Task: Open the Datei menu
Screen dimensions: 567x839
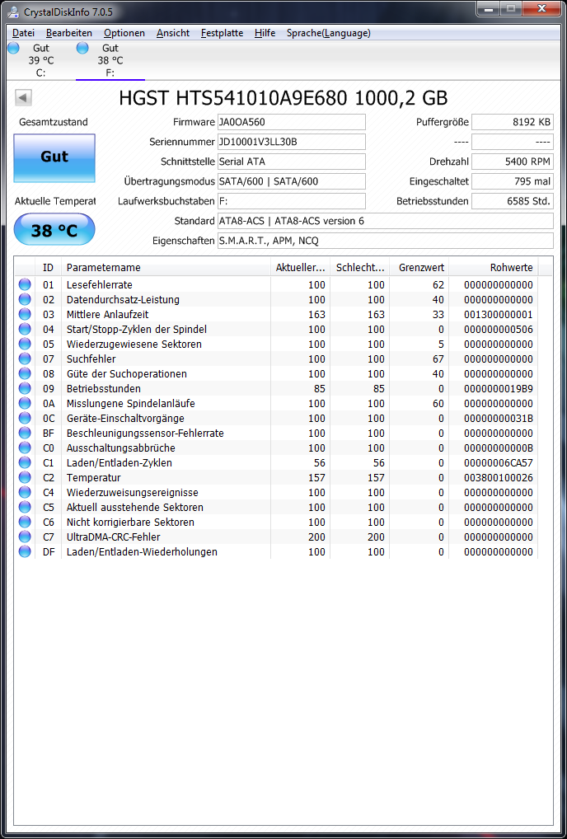Action: [x=23, y=33]
